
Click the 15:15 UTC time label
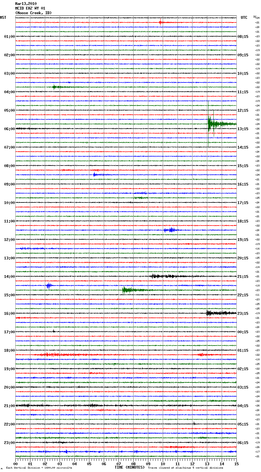[243, 166]
